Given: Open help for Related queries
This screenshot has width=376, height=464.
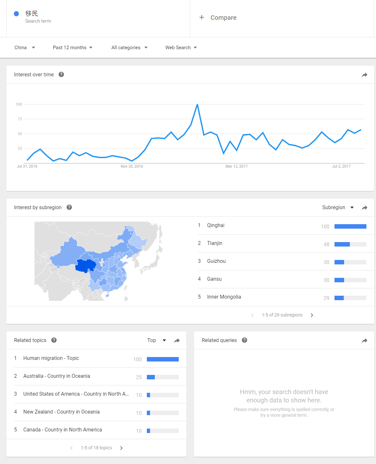Looking at the screenshot, I should coord(244,340).
